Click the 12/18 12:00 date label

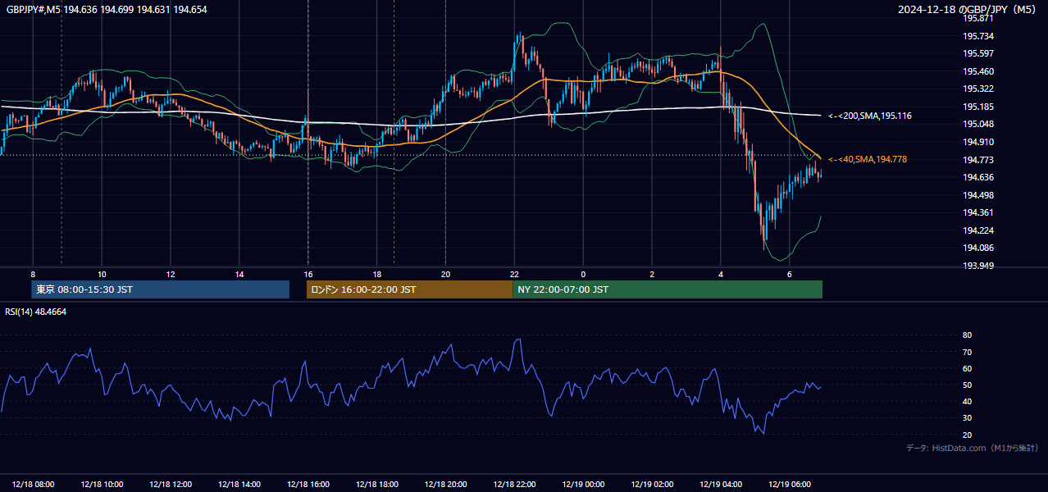(171, 485)
